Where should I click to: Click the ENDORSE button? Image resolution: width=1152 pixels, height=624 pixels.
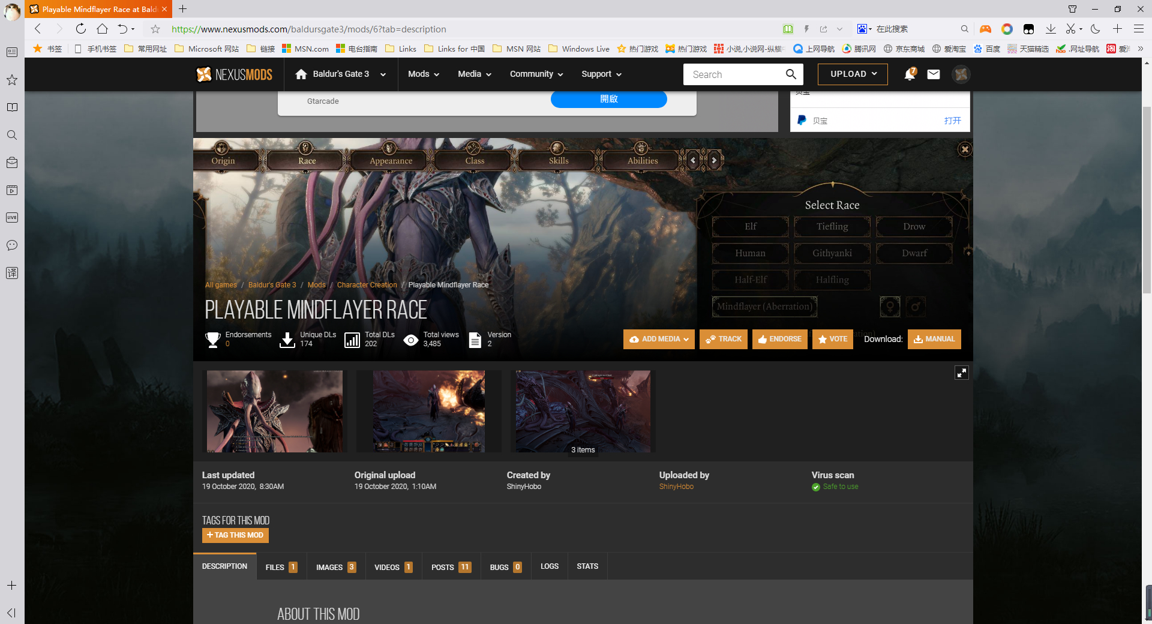coord(780,339)
